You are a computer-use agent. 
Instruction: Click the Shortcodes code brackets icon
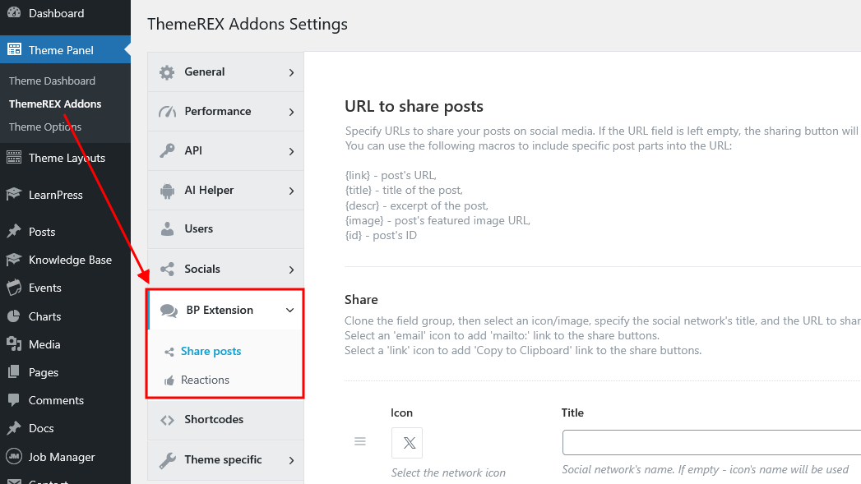click(167, 420)
